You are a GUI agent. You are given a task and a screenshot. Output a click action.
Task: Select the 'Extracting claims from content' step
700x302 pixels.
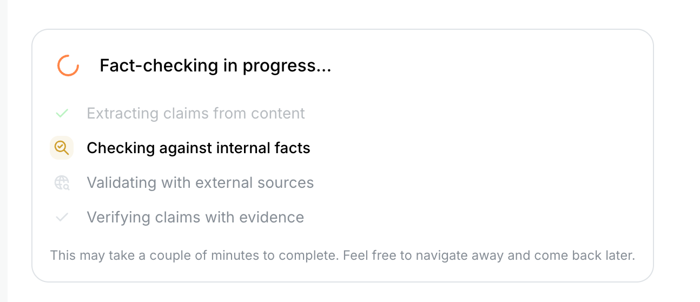[195, 113]
